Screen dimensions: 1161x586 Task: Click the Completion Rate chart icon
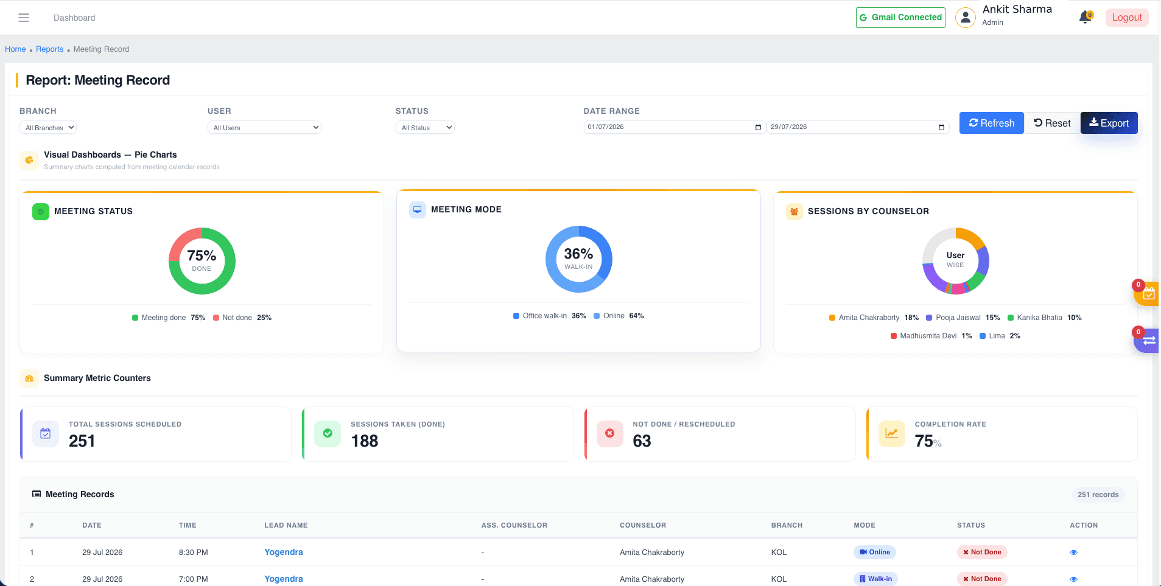pos(892,434)
